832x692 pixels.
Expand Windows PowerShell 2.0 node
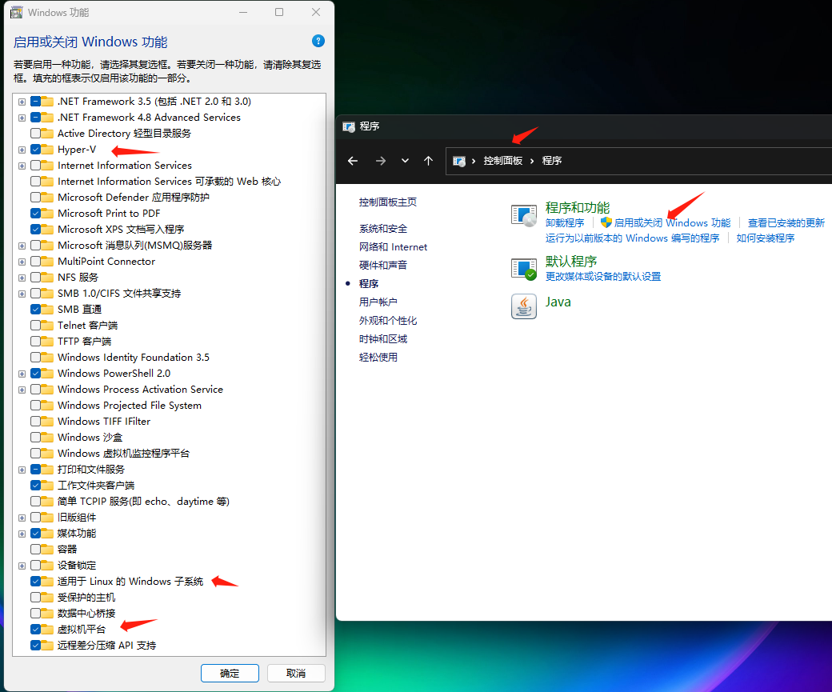[x=22, y=374]
